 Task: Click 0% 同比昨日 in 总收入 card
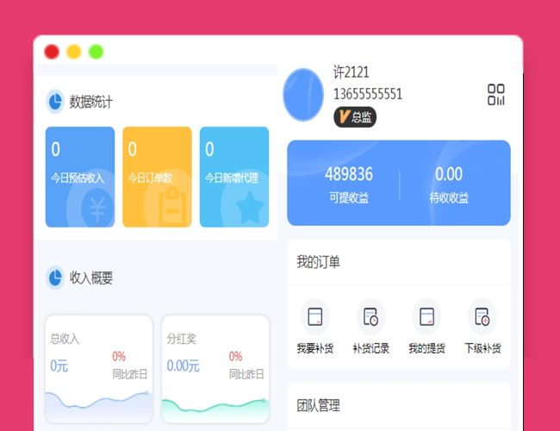click(x=129, y=365)
